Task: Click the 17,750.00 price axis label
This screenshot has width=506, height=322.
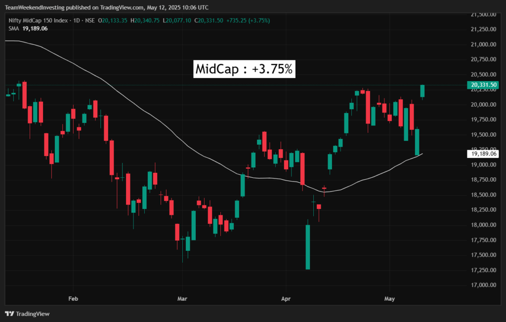Action: pos(483,240)
